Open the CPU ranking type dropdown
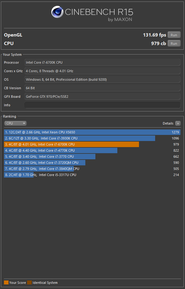The height and width of the screenshot is (289, 185). click(15, 123)
